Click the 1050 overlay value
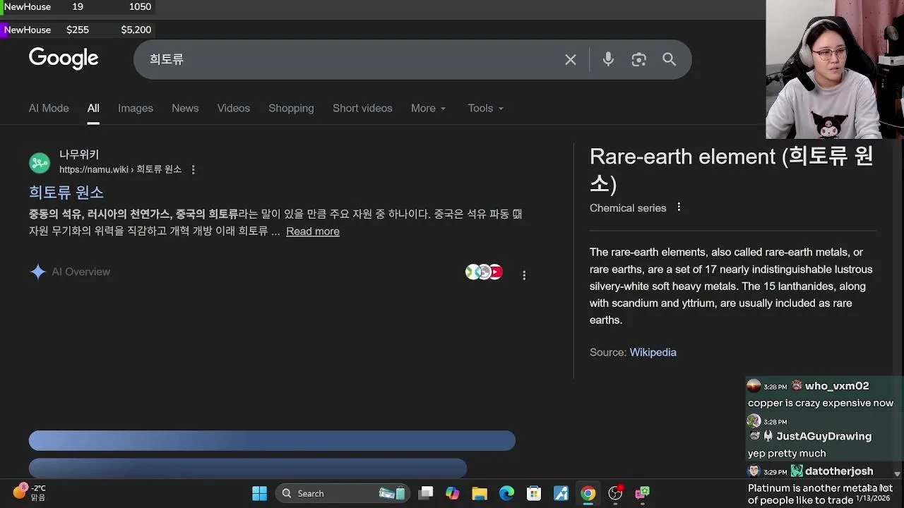The height and width of the screenshot is (508, 904). click(140, 6)
